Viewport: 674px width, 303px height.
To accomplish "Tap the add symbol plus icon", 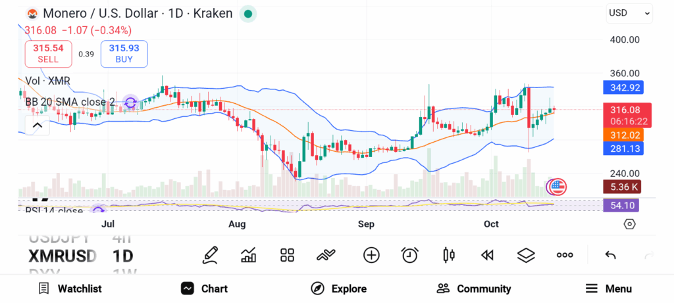I will pos(371,255).
